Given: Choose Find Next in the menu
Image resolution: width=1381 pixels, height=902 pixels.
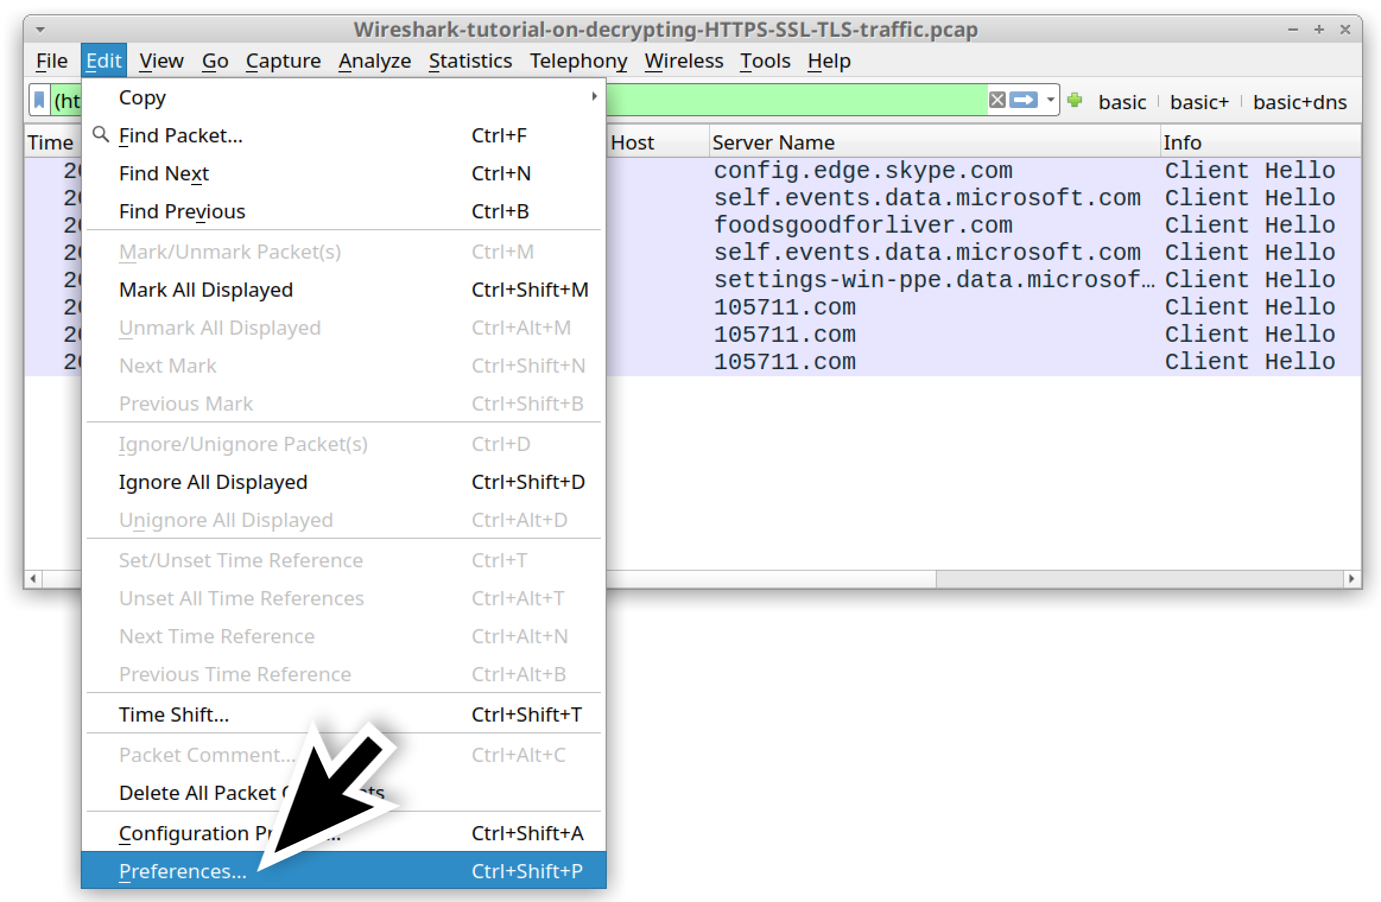Looking at the screenshot, I should (x=163, y=173).
